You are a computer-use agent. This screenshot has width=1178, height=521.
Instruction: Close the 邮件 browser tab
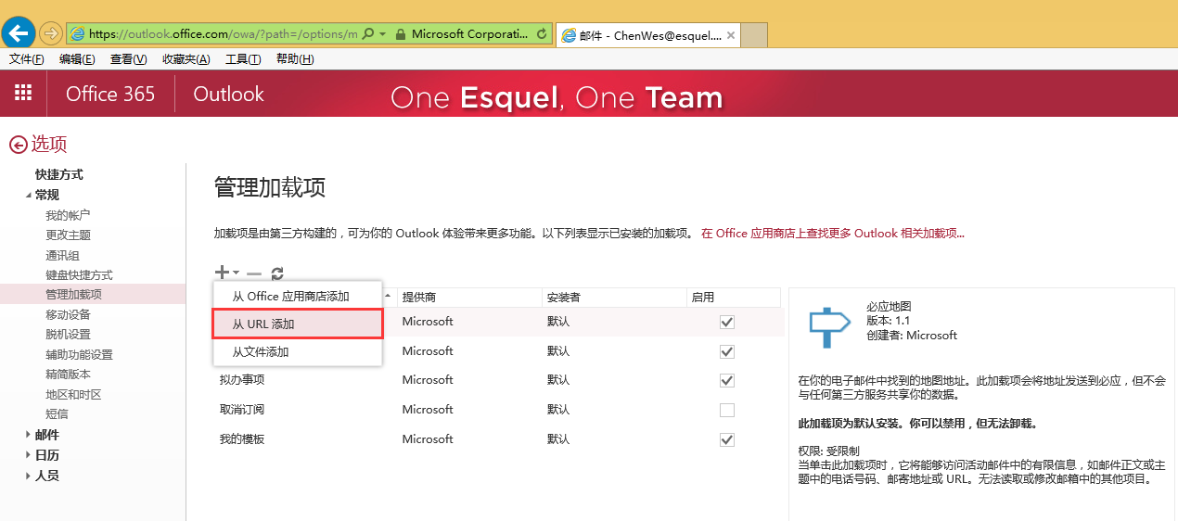731,35
